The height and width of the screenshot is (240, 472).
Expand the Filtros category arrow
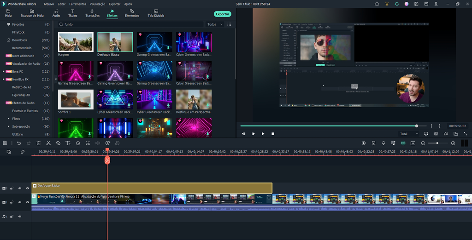[x=8, y=119]
